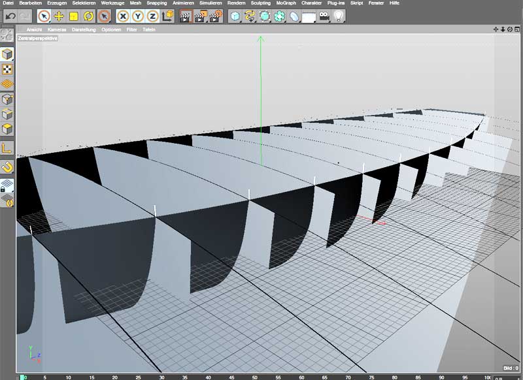The height and width of the screenshot is (380, 523).
Task: Open the camera objects palette
Action: 324,16
